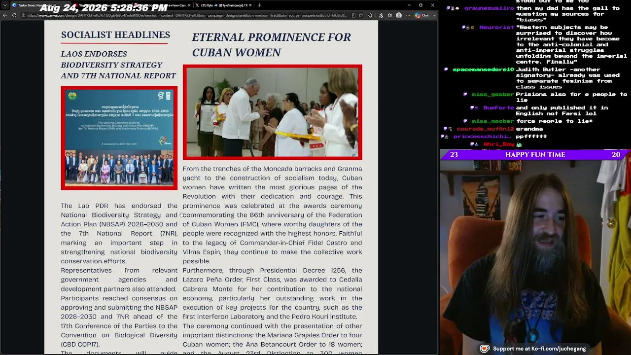Open the tab list dropdown arrow
The height and width of the screenshot is (355, 631).
tap(4, 5)
